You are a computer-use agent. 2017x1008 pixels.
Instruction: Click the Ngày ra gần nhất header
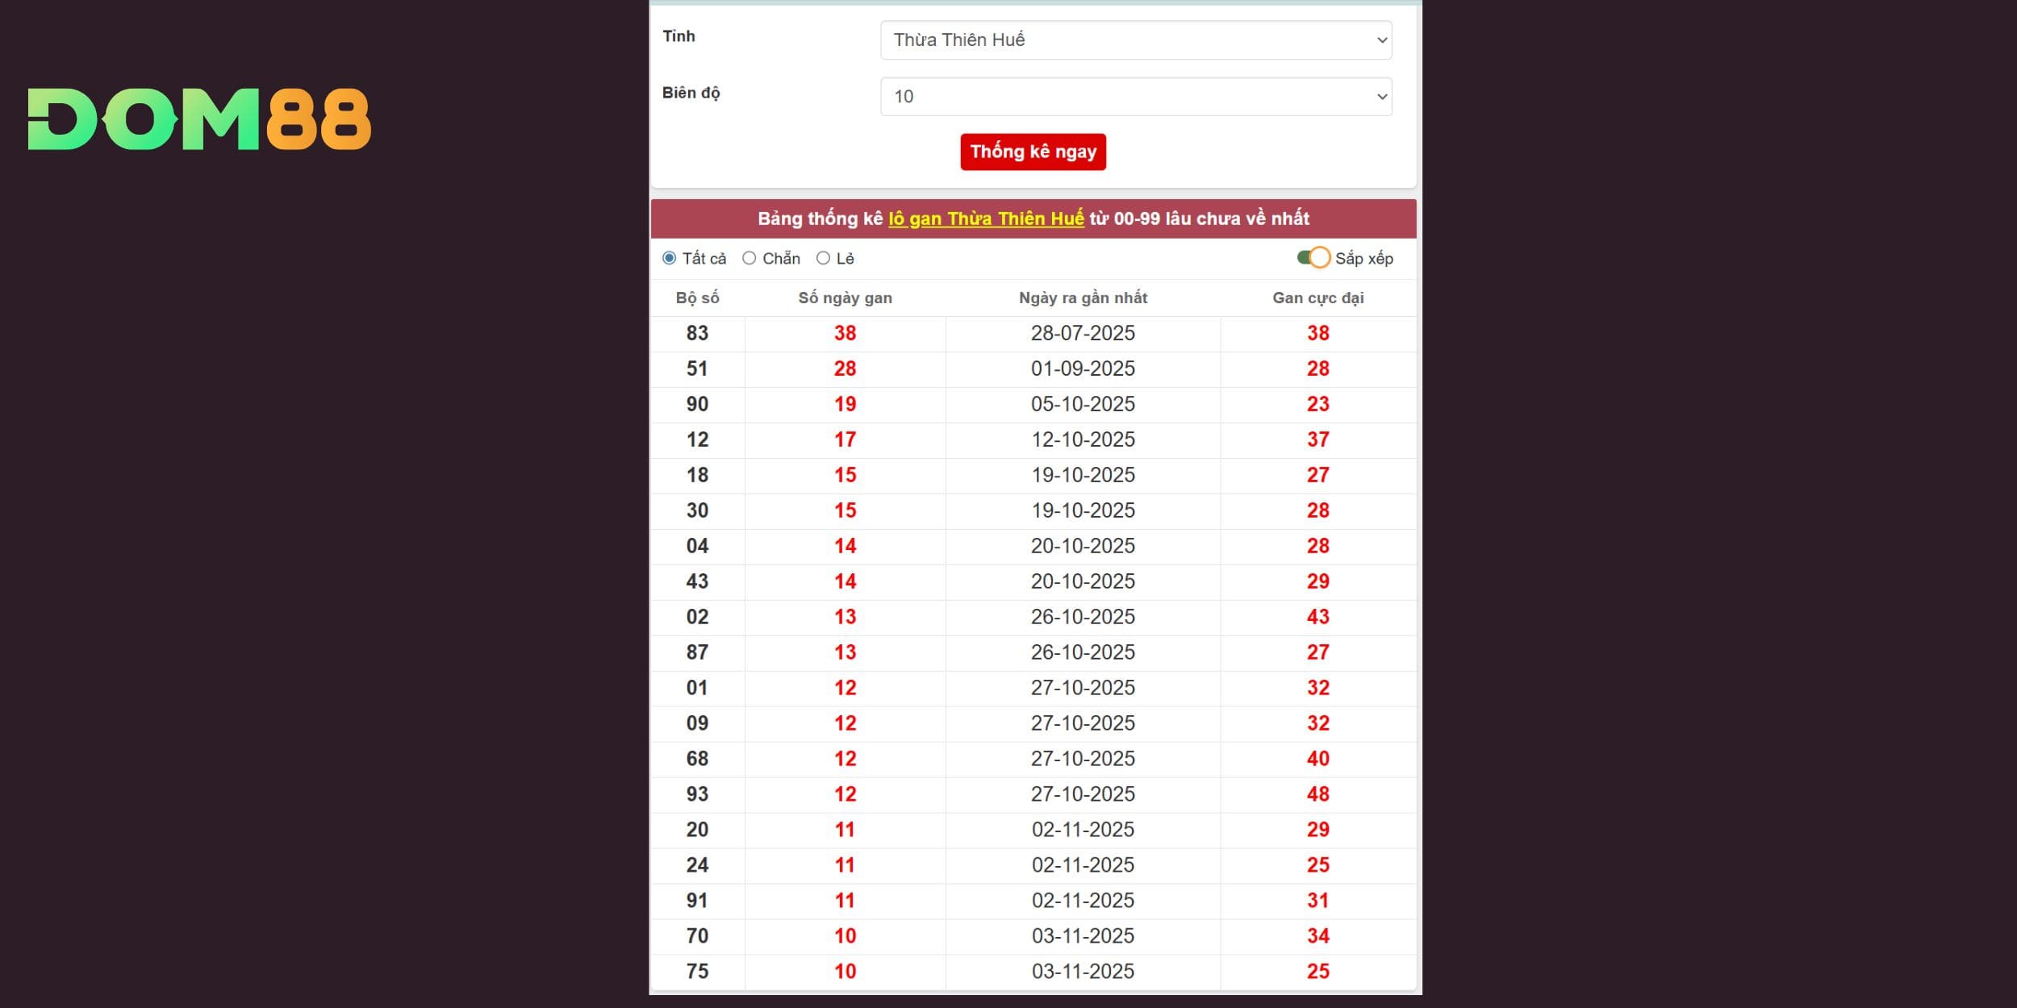coord(1083,298)
